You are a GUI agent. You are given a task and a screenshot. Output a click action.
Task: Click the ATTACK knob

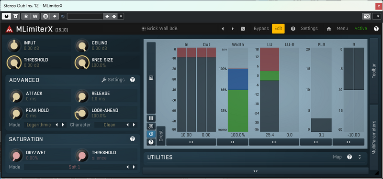(16, 96)
